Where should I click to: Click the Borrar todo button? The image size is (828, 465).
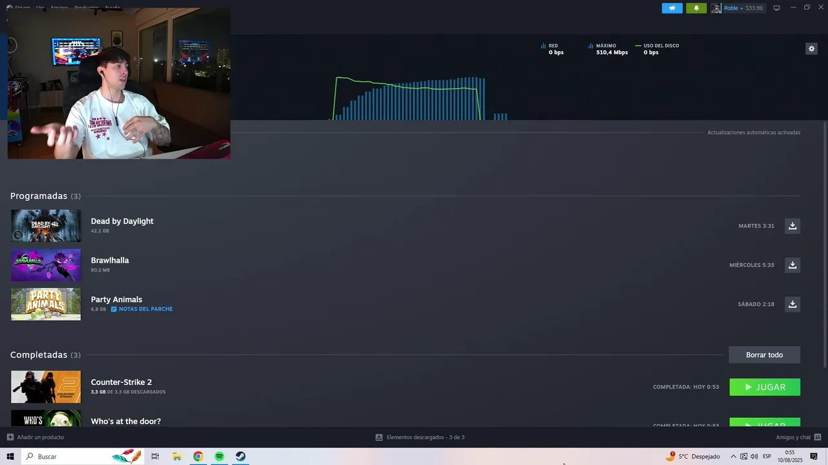click(765, 355)
